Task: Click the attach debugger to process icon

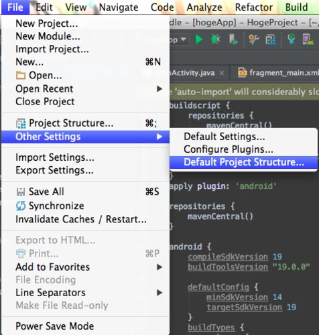Action: 233,40
